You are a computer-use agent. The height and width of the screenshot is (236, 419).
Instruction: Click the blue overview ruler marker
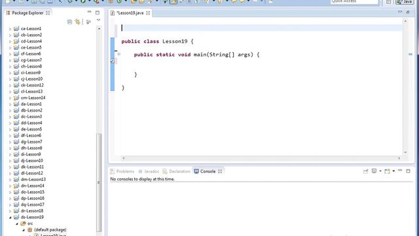point(410,54)
